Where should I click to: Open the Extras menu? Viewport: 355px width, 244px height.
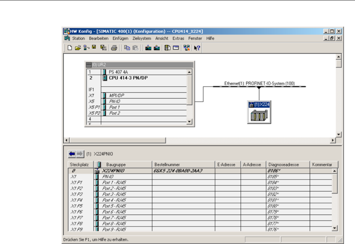[178, 38]
